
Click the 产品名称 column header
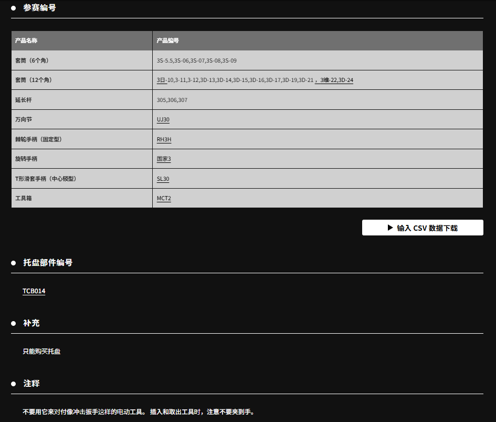[26, 40]
